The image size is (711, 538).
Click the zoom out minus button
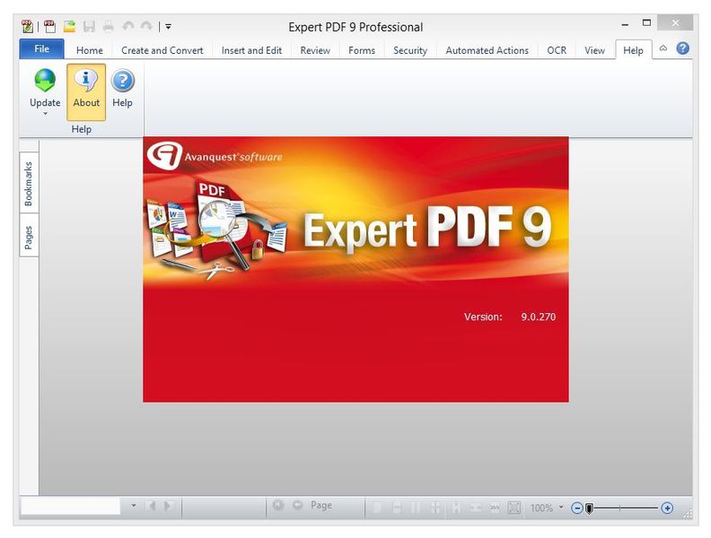(x=576, y=508)
